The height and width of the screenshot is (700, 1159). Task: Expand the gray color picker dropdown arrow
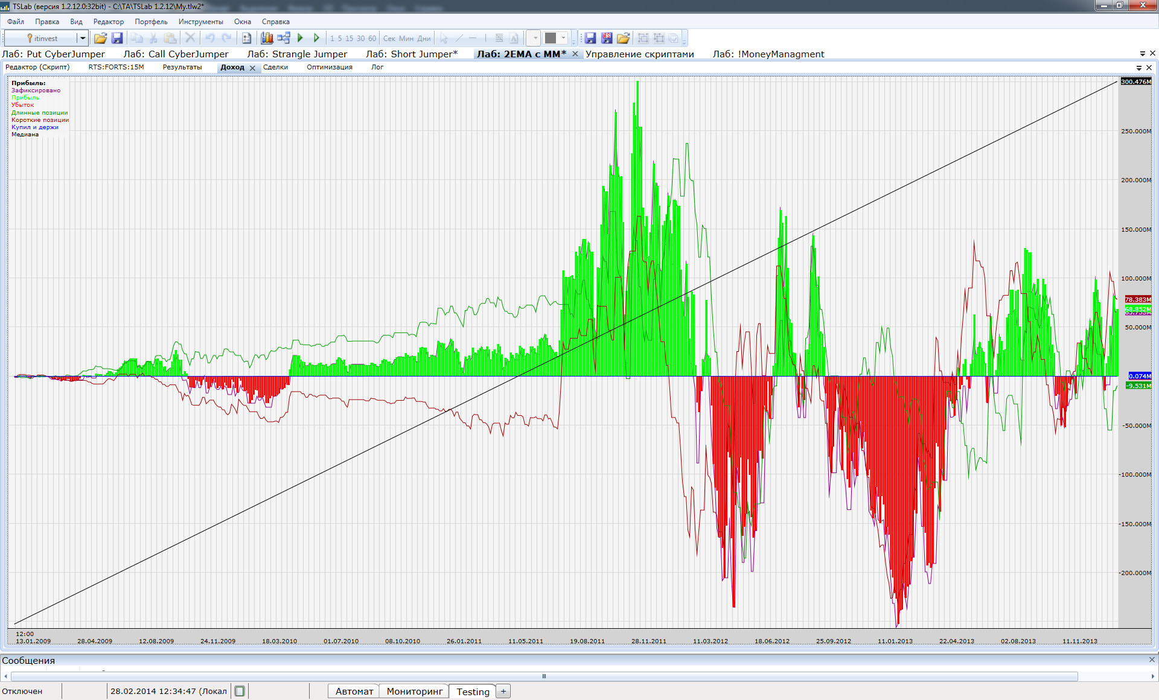(x=563, y=38)
